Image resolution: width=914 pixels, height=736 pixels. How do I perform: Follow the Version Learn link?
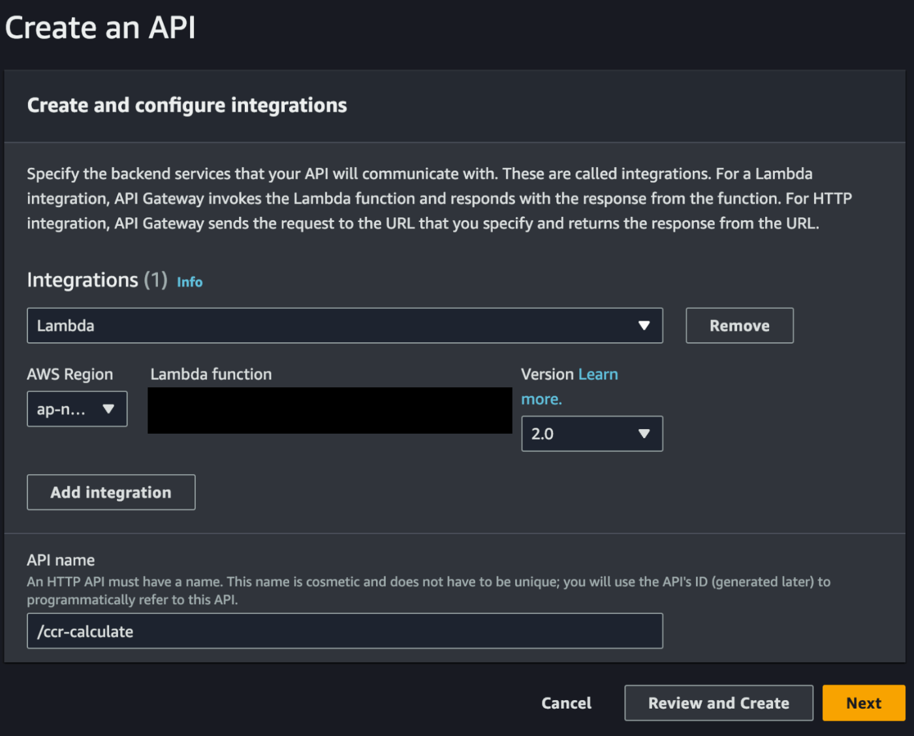point(597,374)
